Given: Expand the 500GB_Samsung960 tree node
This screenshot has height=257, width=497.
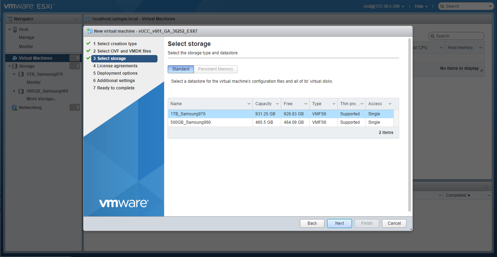Looking at the screenshot, I should point(14,91).
